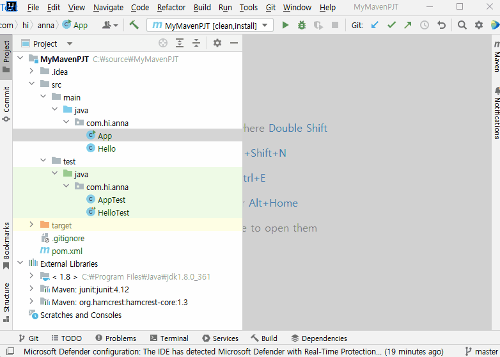
Task: Open the Edit menu
Action: (x=54, y=7)
